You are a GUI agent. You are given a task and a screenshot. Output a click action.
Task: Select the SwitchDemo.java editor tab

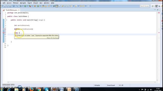point(11,10)
